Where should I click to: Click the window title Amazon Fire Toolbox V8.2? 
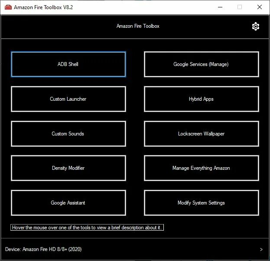tap(43, 7)
